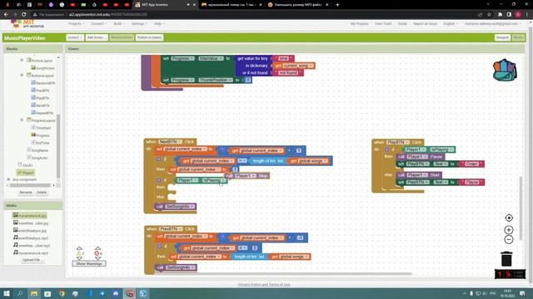Image resolution: width=533 pixels, height=299 pixels.
Task: Select SongPicture image component icon
Action: click(x=33, y=68)
